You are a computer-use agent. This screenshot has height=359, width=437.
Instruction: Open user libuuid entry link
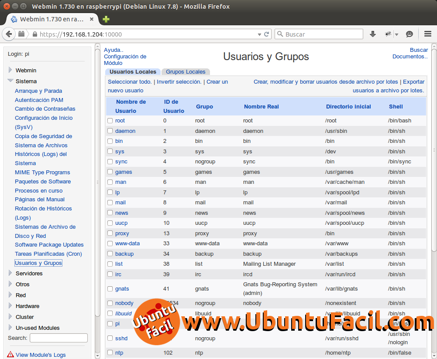point(124,313)
